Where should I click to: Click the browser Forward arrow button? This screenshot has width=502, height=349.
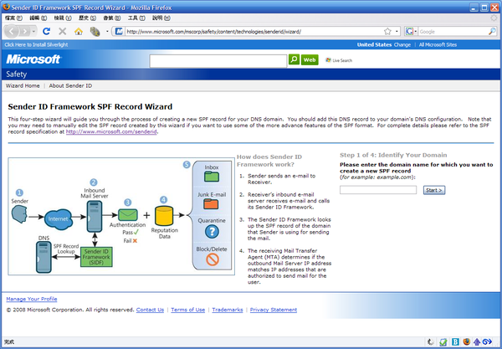pyautogui.click(x=24, y=31)
